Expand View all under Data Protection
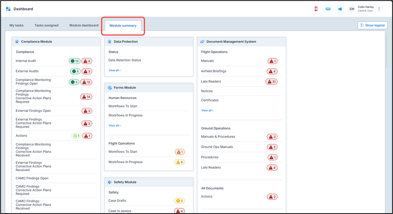 pos(114,70)
